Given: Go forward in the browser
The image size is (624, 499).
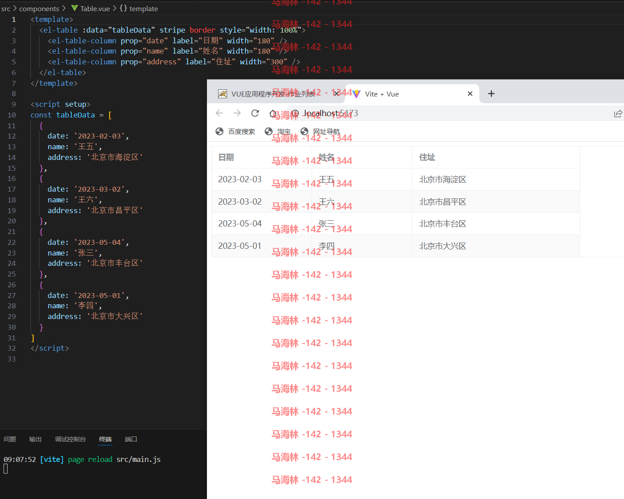Looking at the screenshot, I should [x=237, y=113].
